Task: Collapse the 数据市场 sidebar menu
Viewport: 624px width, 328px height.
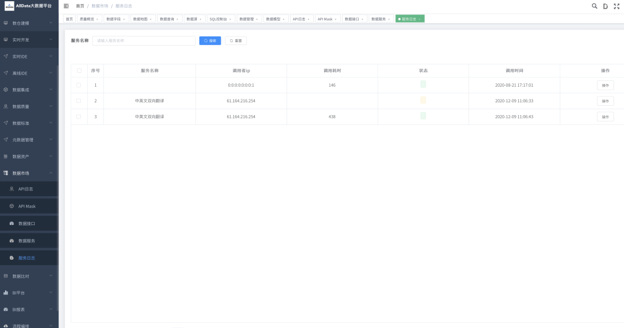Action: [x=29, y=173]
